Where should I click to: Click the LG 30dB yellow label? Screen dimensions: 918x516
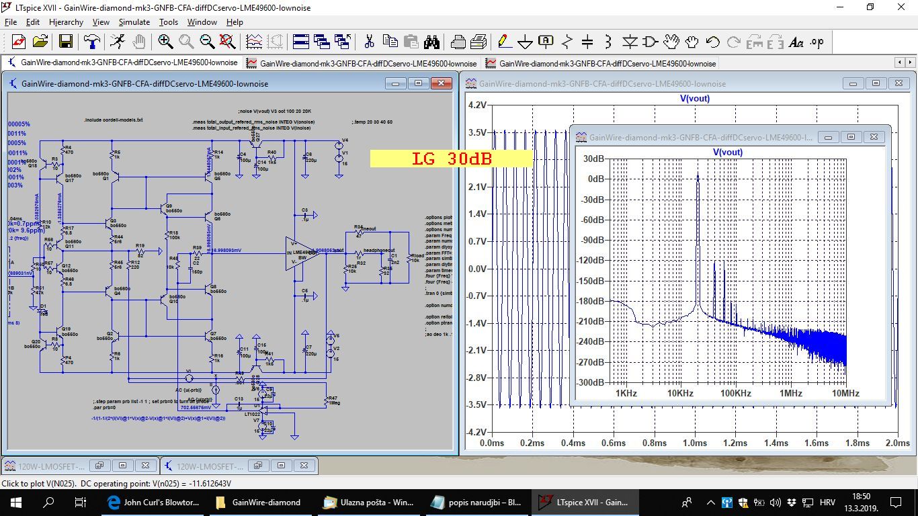pyautogui.click(x=452, y=159)
